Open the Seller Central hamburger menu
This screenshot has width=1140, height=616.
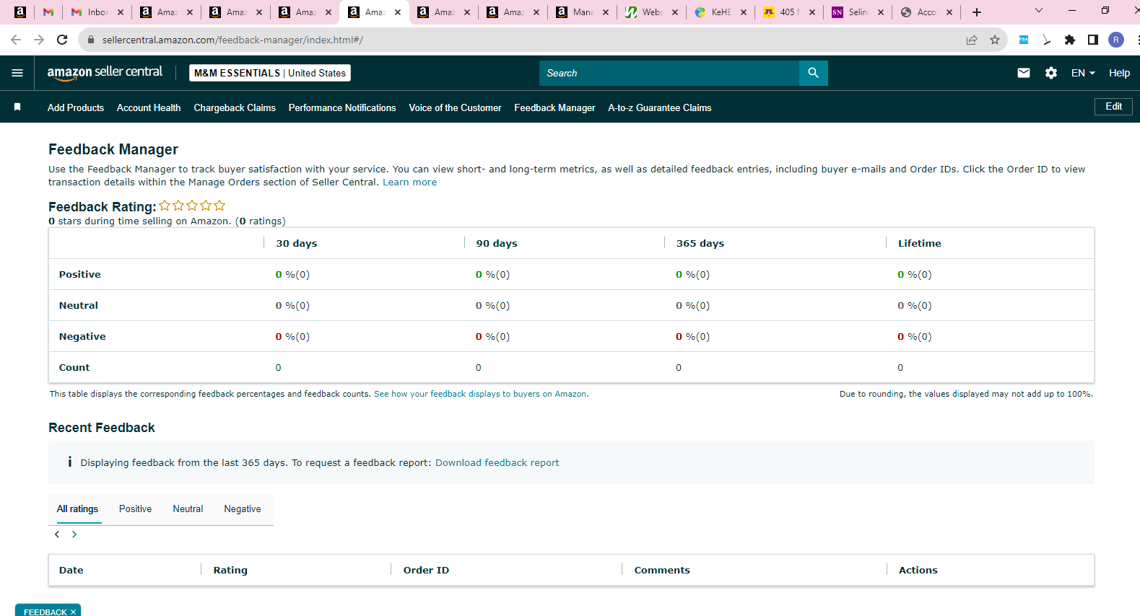click(x=17, y=73)
